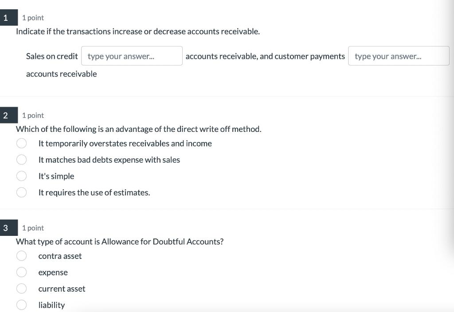
Task: Click the question 3 number badge
Action: pyautogui.click(x=6, y=227)
